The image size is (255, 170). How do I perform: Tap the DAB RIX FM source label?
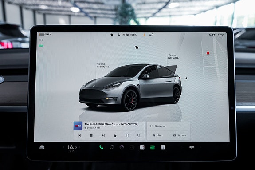click(92, 128)
